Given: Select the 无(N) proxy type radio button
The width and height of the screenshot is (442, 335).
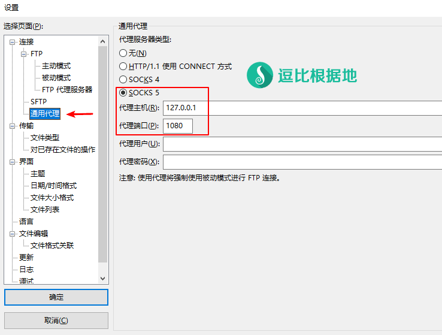Looking at the screenshot, I should [x=123, y=53].
